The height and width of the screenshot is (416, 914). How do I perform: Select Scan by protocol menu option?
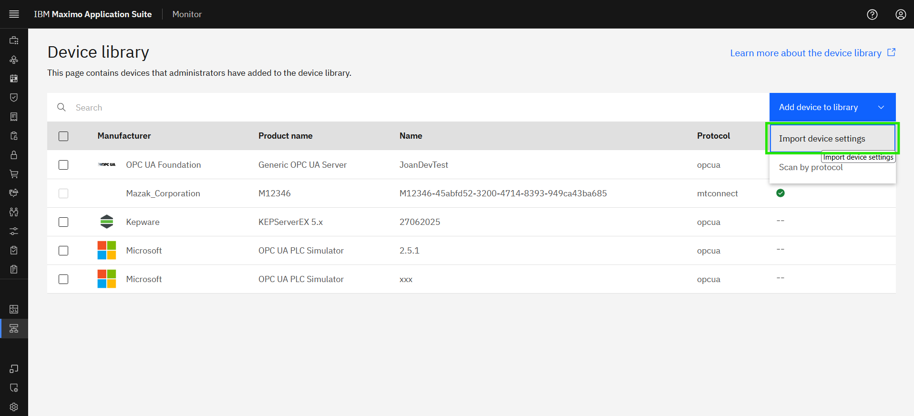[x=832, y=167]
